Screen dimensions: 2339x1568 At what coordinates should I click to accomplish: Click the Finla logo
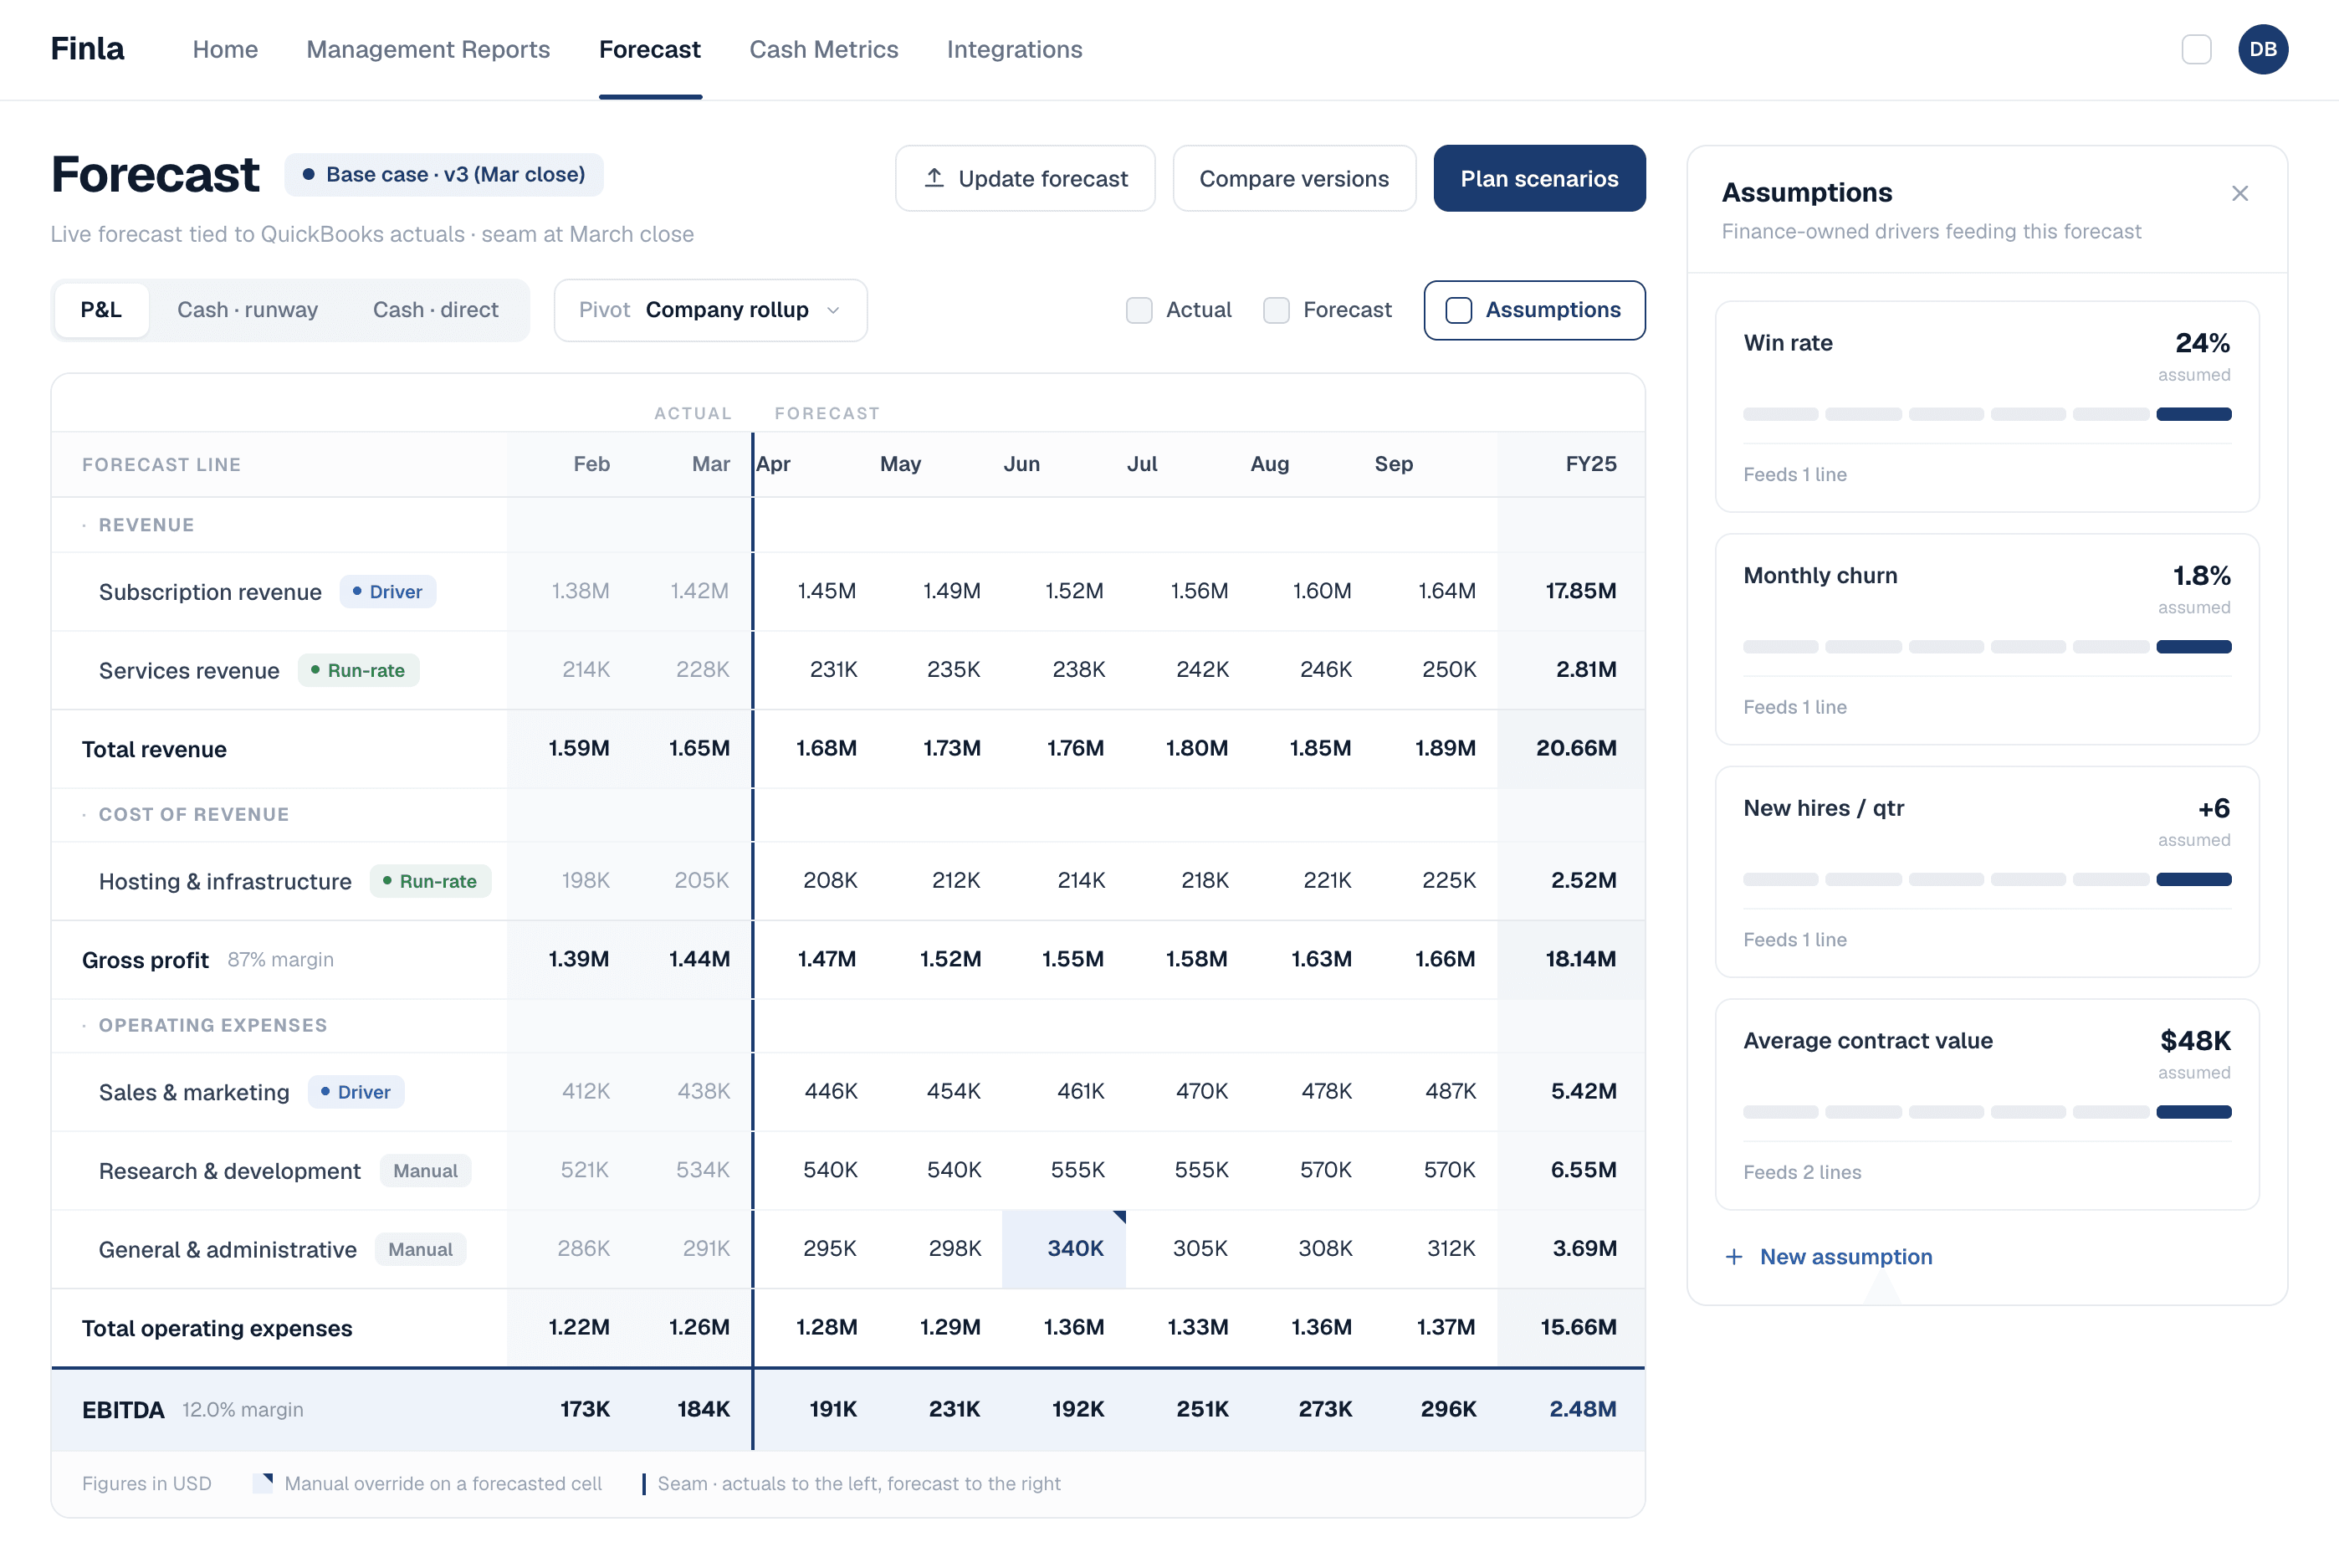88,49
